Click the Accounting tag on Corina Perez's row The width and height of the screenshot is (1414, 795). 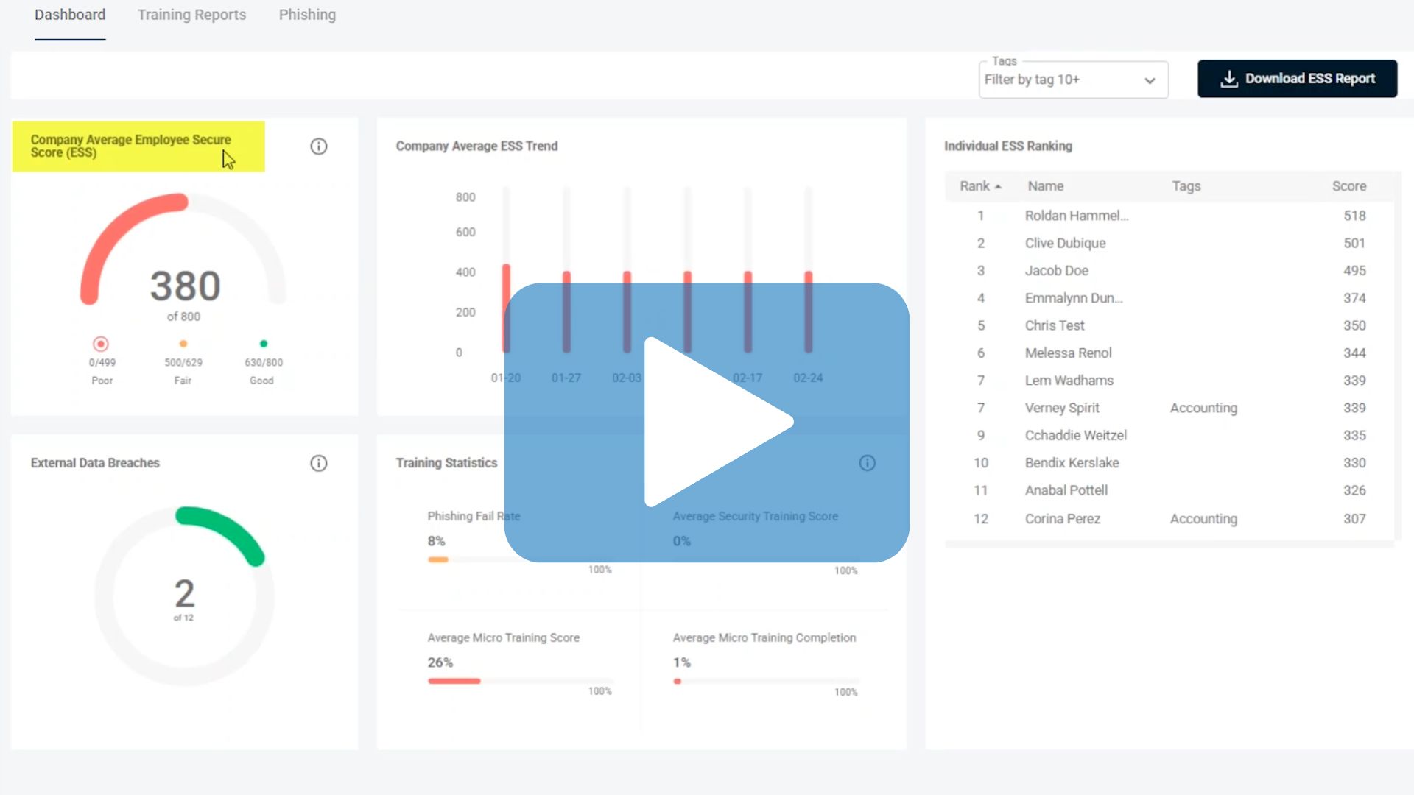[x=1203, y=519]
